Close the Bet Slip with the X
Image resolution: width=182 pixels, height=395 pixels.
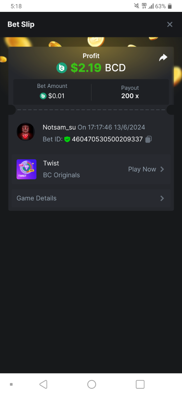pos(170,24)
